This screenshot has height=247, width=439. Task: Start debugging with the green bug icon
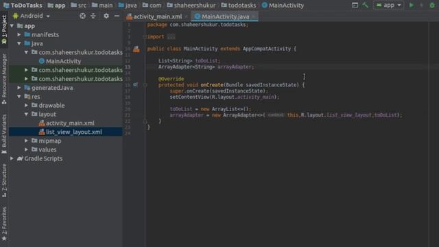click(x=432, y=5)
